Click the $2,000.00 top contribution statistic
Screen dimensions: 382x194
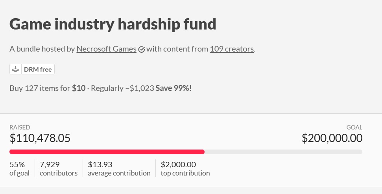click(x=185, y=168)
